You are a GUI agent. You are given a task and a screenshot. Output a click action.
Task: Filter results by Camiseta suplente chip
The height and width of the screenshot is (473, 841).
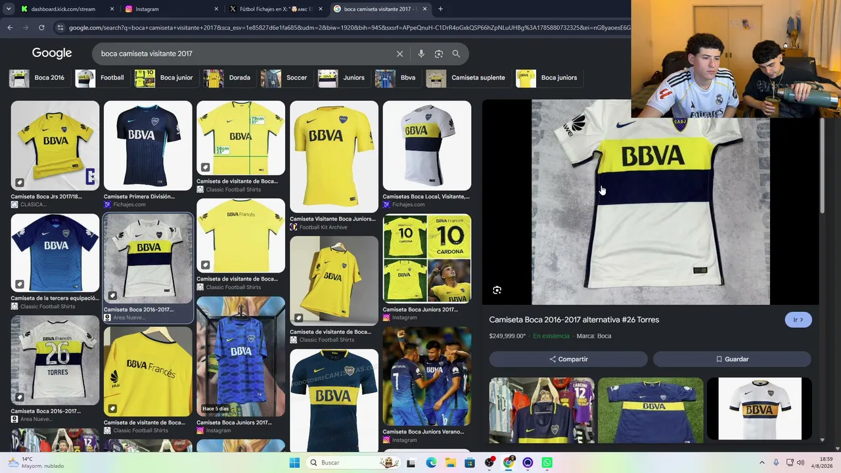(x=467, y=78)
